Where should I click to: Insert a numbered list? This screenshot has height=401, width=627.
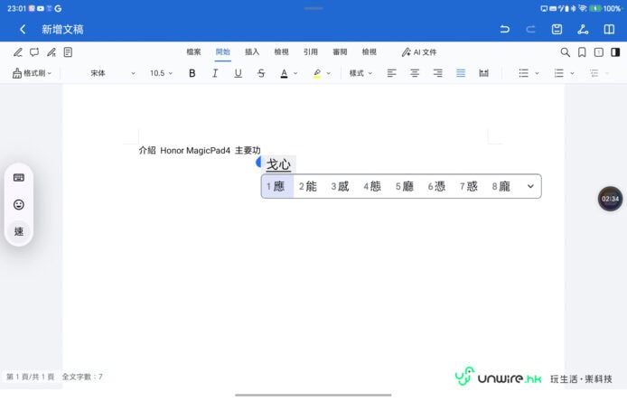(558, 73)
